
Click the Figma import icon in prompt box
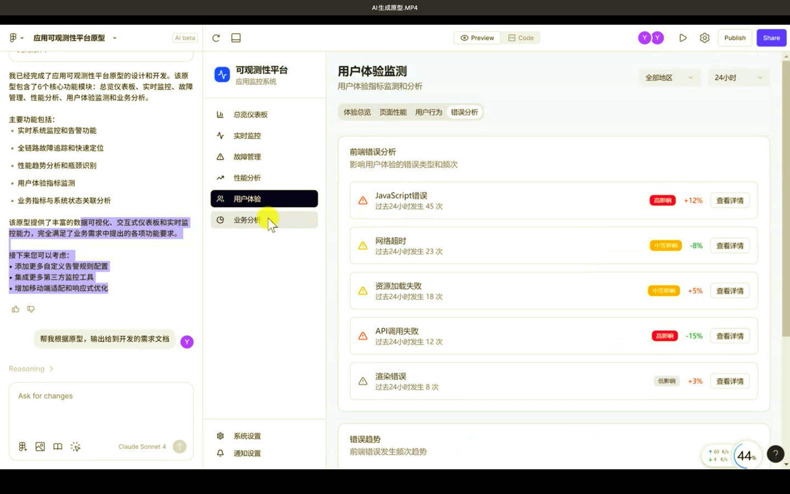pyautogui.click(x=22, y=447)
